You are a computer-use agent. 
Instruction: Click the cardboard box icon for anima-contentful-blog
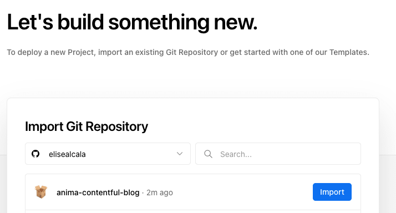pyautogui.click(x=41, y=192)
